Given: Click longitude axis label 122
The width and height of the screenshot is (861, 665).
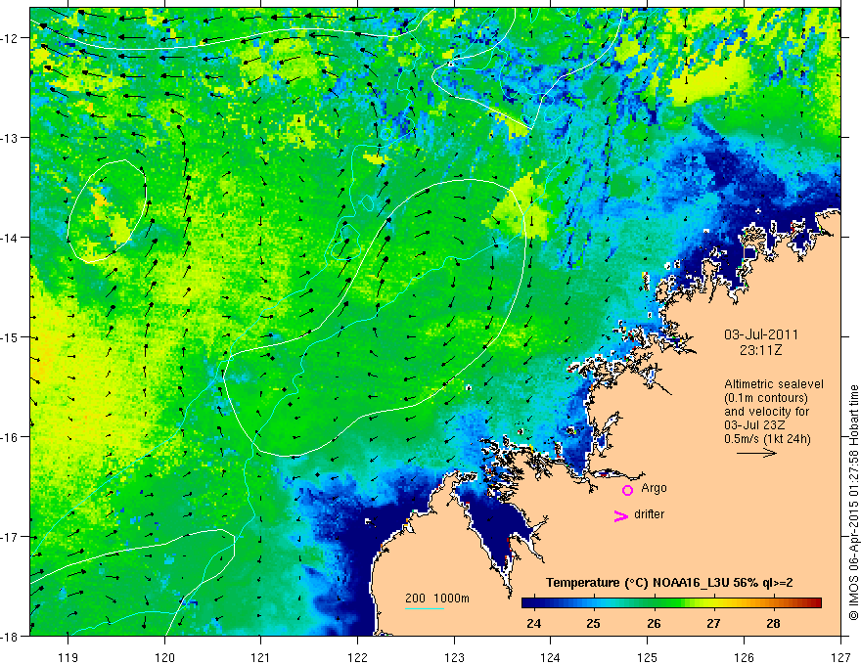Looking at the screenshot, I should 357,657.
